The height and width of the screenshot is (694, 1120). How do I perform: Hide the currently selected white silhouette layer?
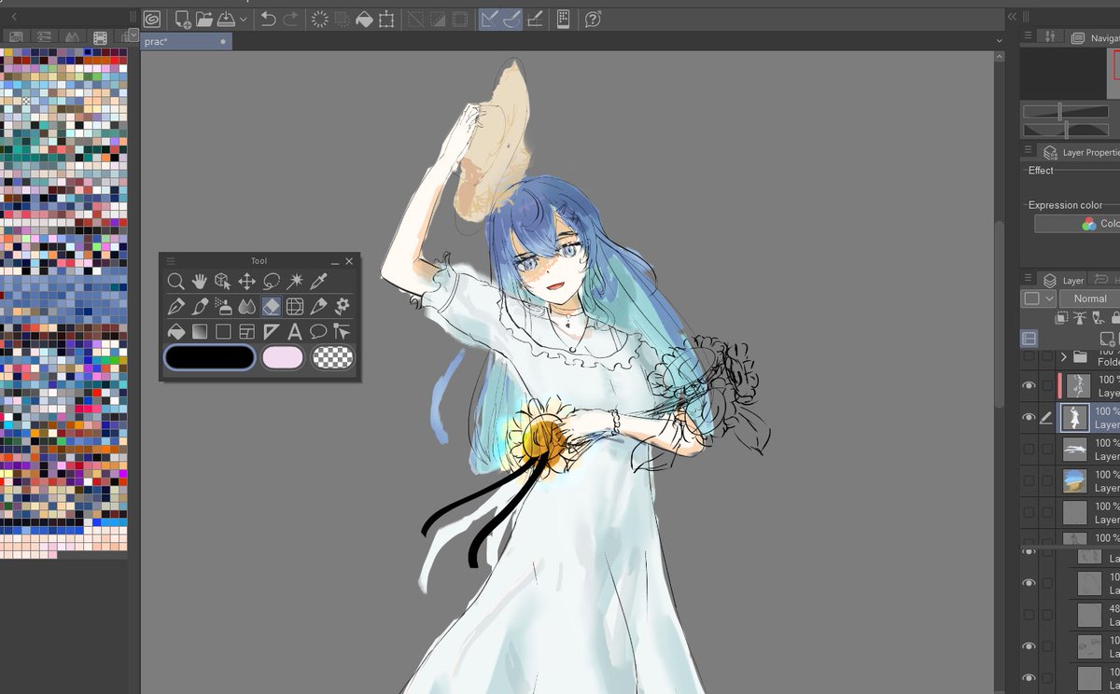coord(1029,418)
